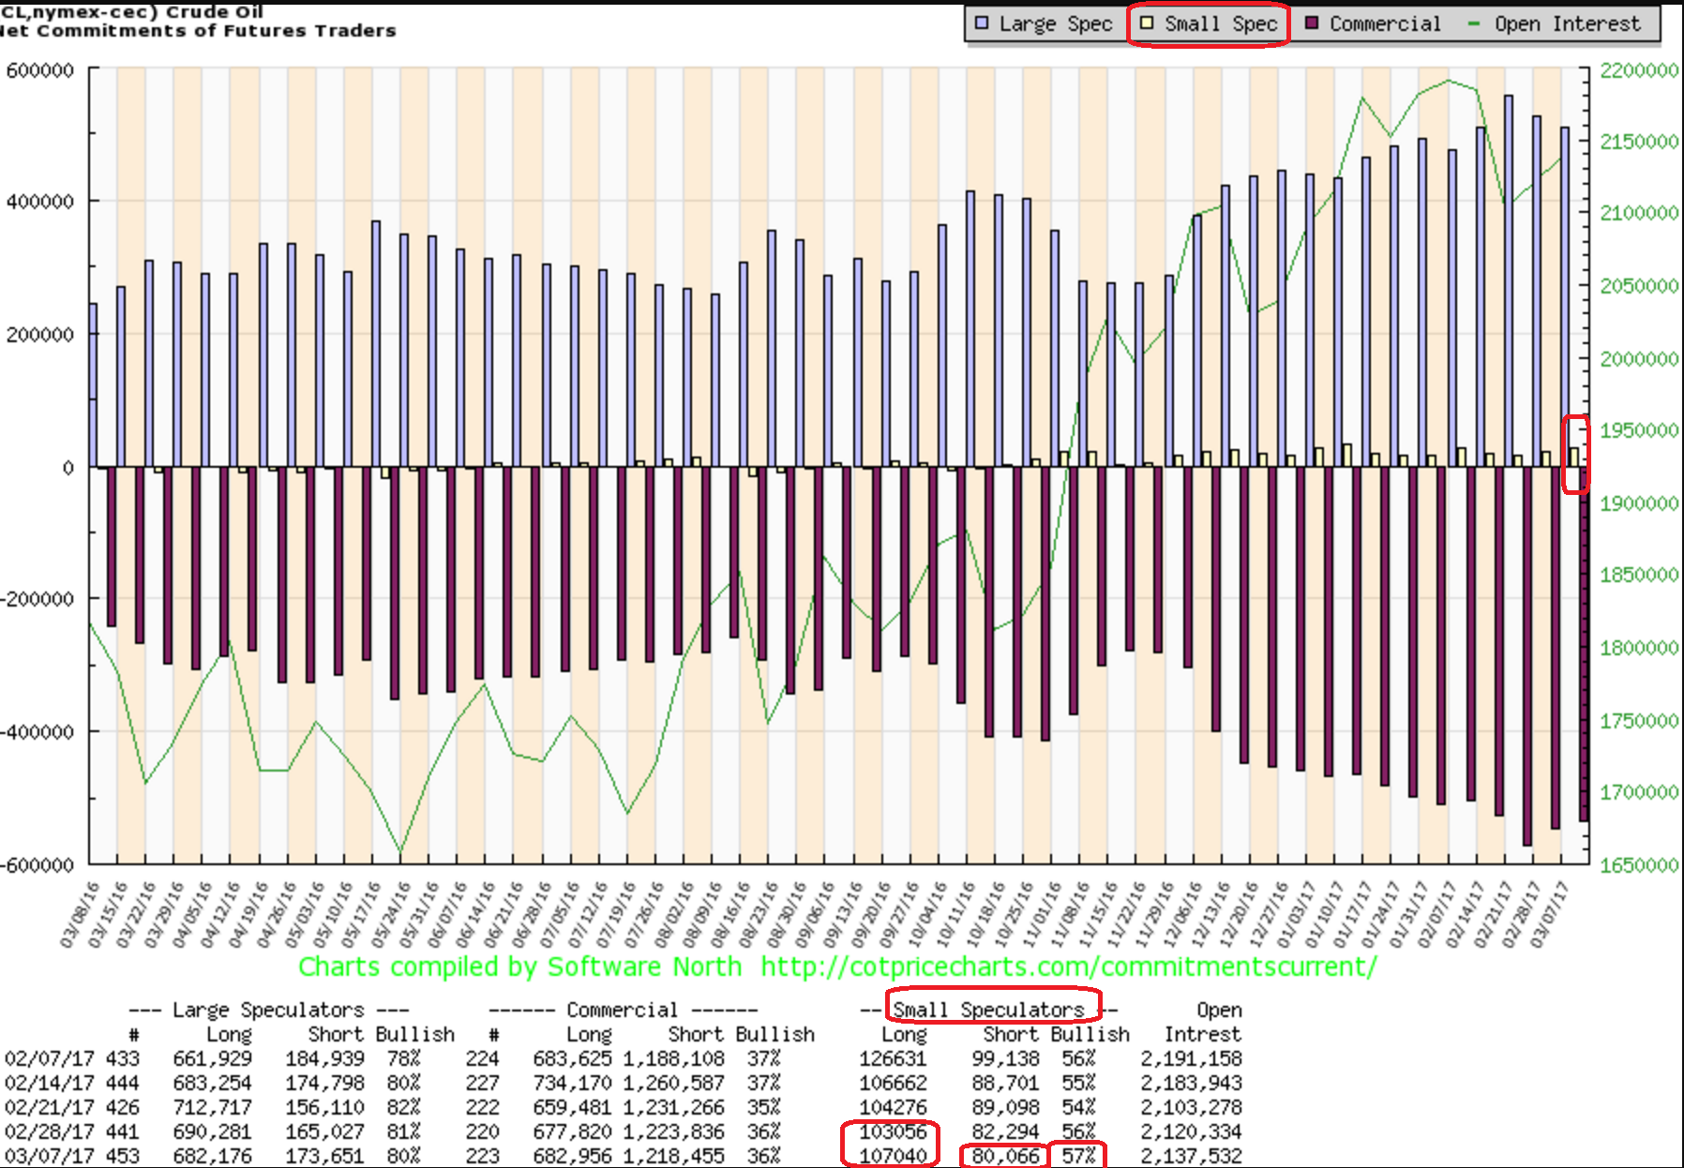Screen dimensions: 1684x1168
Task: Click Large Spec short value 173,651
Action: click(324, 1156)
